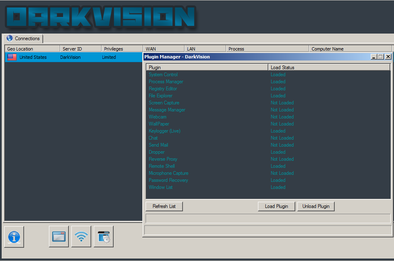
Task: Select the Message Manager plugin row
Action: (268, 110)
